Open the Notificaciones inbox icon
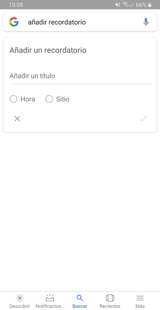The image size is (160, 310). coord(50,298)
